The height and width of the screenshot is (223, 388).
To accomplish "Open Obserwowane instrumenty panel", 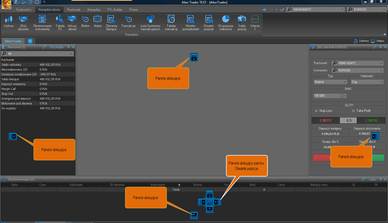I will (42, 23).
